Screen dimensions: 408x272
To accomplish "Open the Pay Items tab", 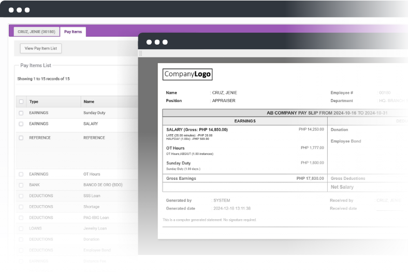I will (x=73, y=32).
